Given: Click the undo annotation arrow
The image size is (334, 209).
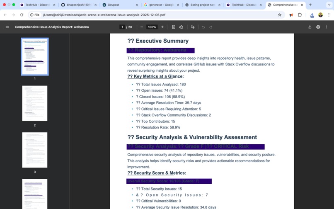Looking at the screenshot, I should coord(203,27).
